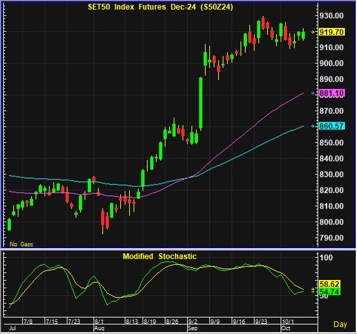The image size is (357, 334).
Task: Click the Modified Stochastic panel title
Action: click(160, 256)
